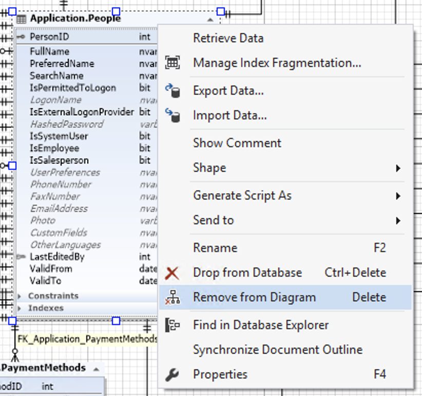Click the primary key icon next to PersonID

tap(21, 37)
